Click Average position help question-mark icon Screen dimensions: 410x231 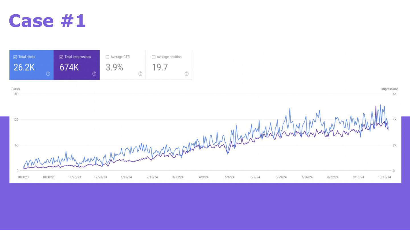coord(186,74)
